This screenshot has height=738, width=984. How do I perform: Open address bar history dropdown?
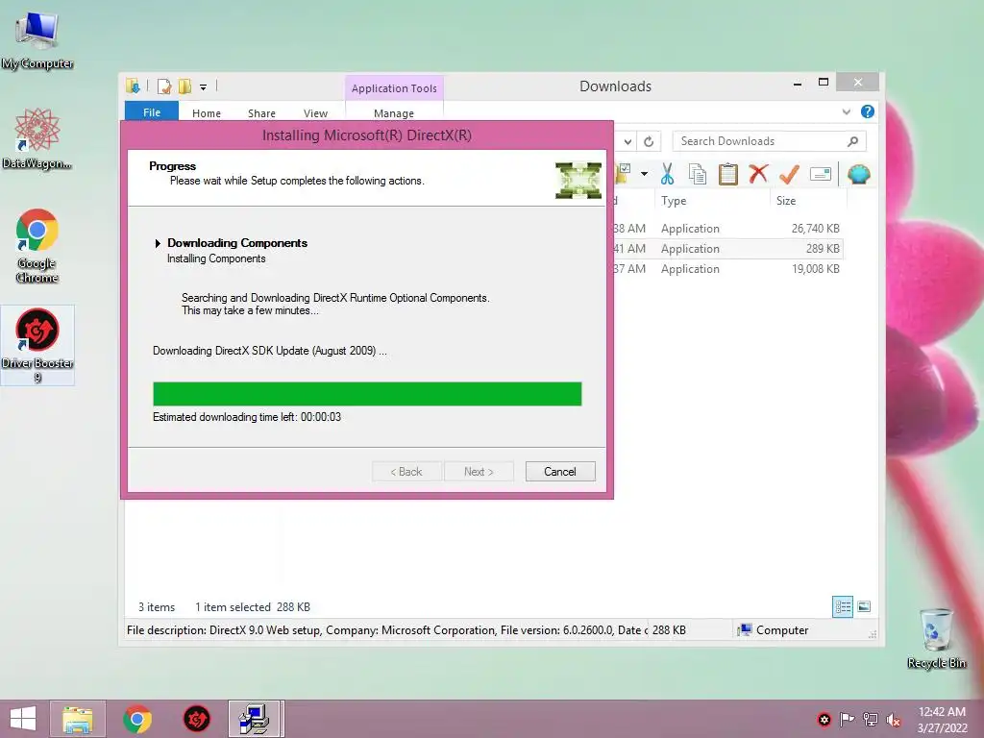pyautogui.click(x=627, y=142)
